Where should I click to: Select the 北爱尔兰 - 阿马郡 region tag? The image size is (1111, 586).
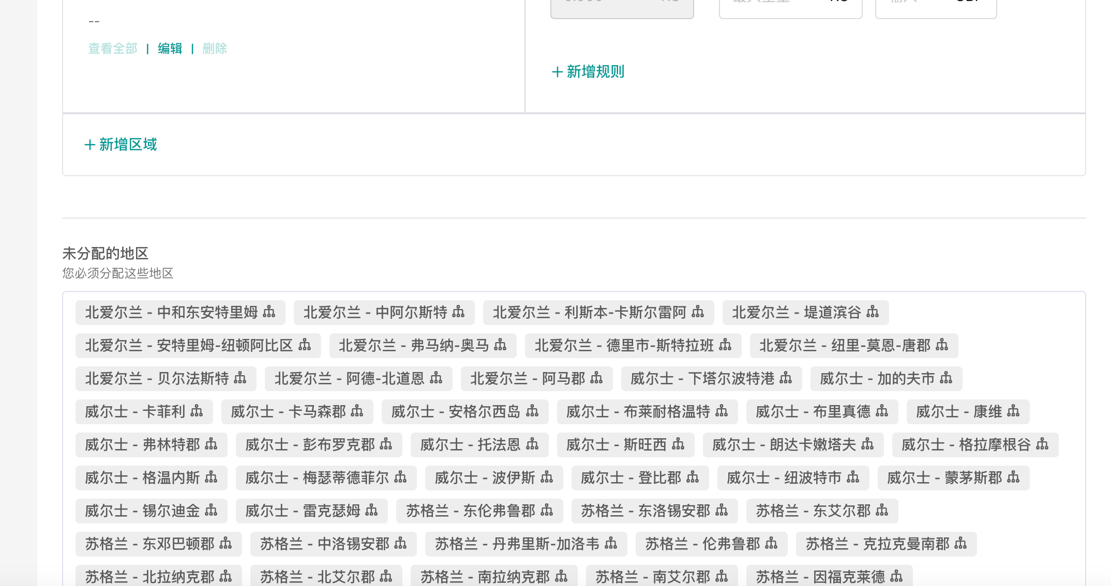pyautogui.click(x=528, y=379)
